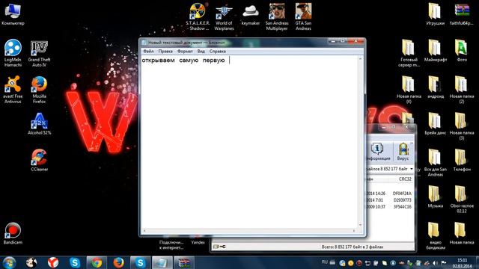This screenshot has height=269, width=479.
Task: Select the LogMeIn Hamachi desktop icon
Action: click(x=13, y=53)
